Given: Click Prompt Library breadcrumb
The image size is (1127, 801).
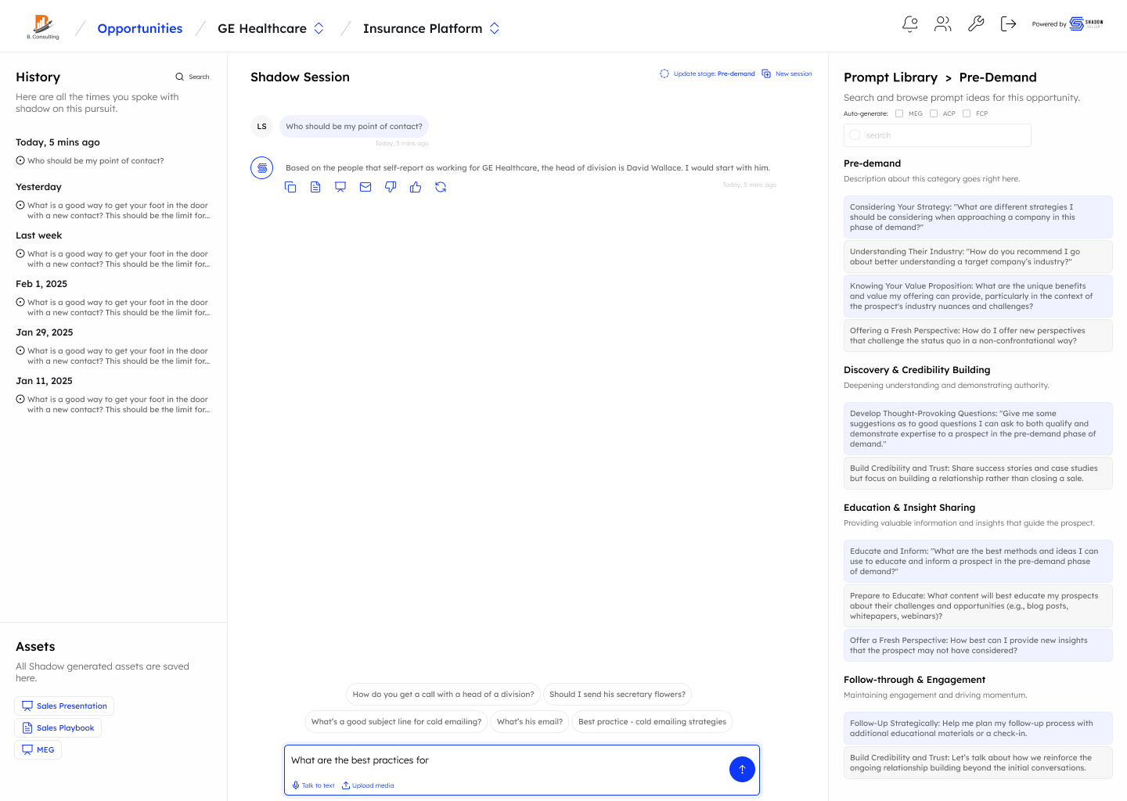Looking at the screenshot, I should click(891, 77).
